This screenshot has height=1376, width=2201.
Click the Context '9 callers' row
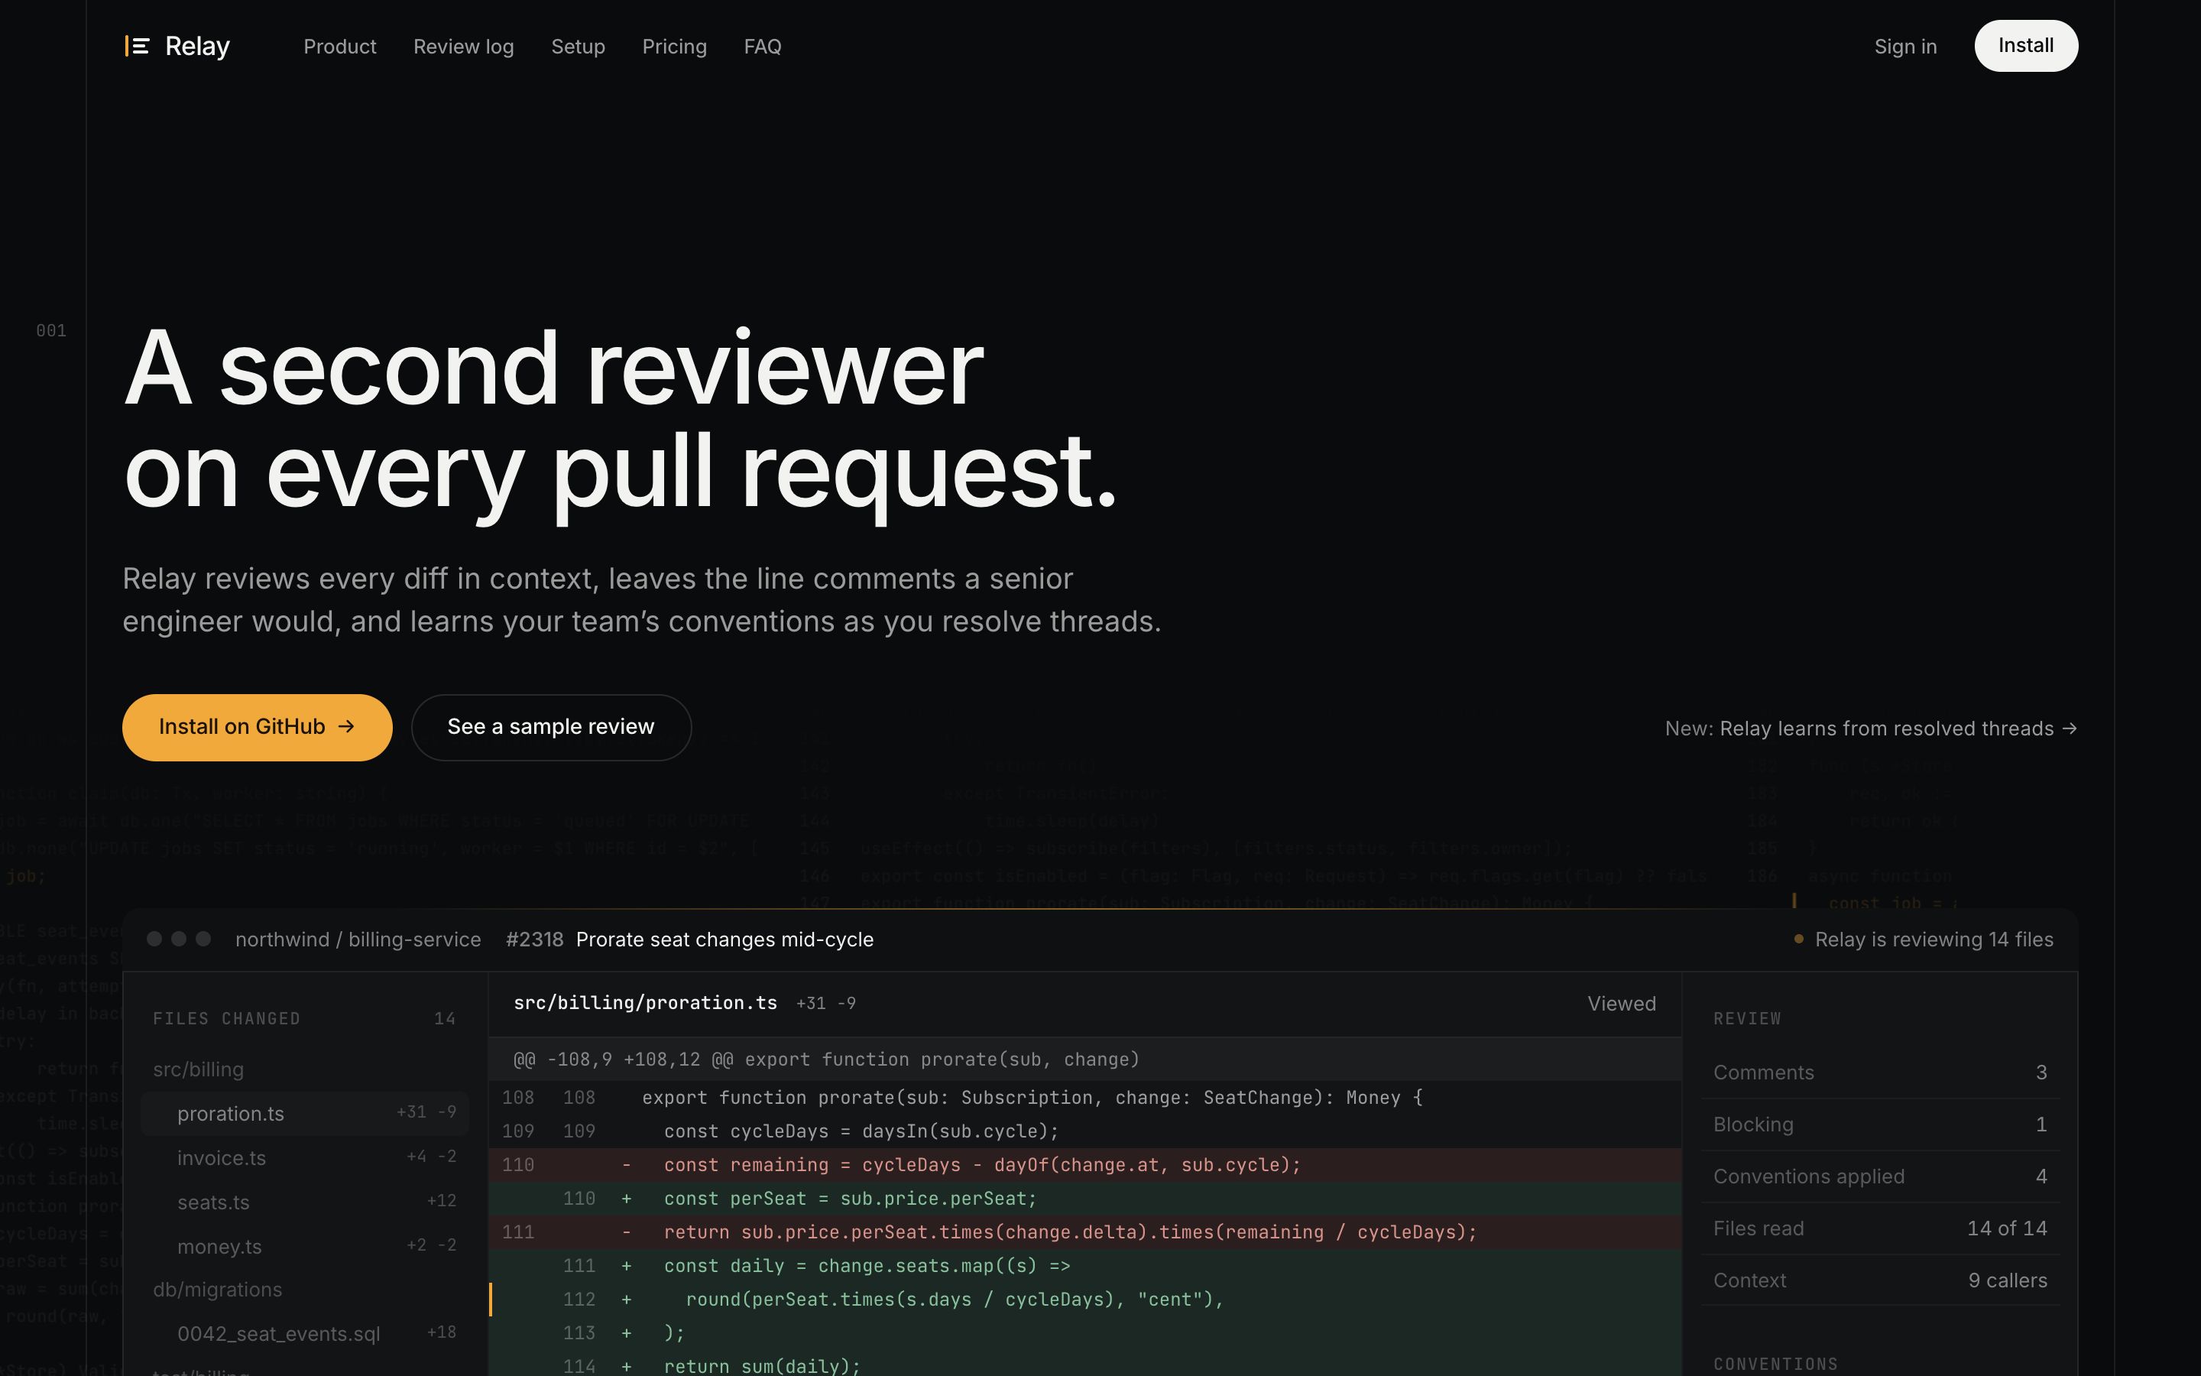(1880, 1280)
